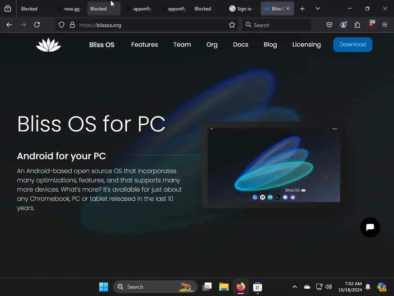Open Task View on the taskbar
This screenshot has width=394, height=296.
click(207, 287)
